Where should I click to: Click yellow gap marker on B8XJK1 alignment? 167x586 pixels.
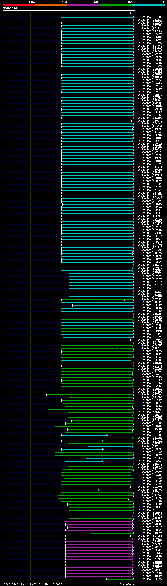[x=124, y=301]
